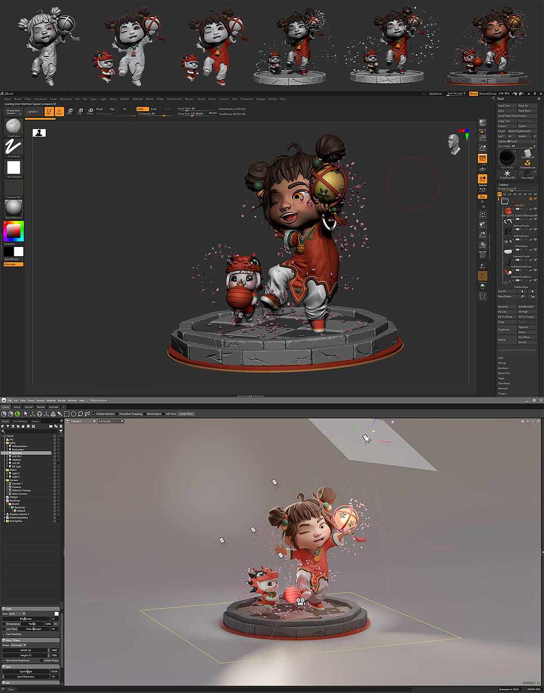Click the green sphere render mode icon
The height and width of the screenshot is (693, 544).
(x=17, y=414)
